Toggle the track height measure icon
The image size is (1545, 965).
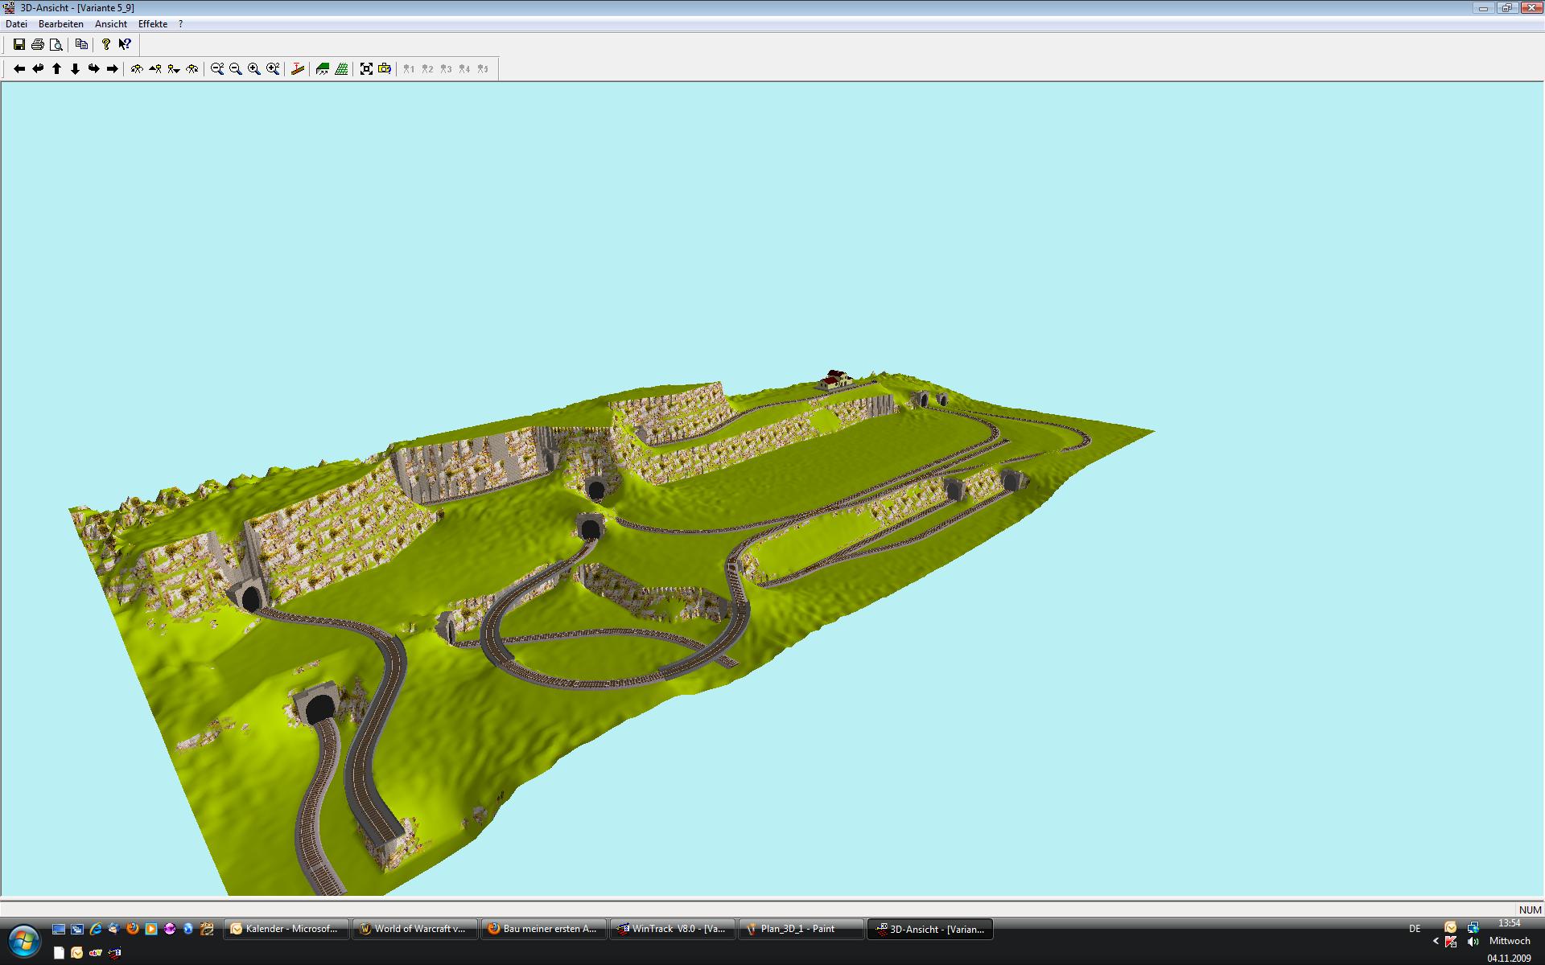click(298, 69)
